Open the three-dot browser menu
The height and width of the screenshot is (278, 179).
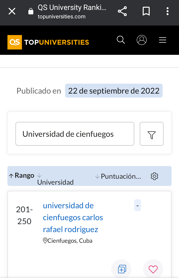click(167, 11)
